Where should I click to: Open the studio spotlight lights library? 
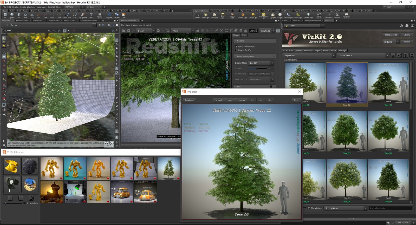12,184
